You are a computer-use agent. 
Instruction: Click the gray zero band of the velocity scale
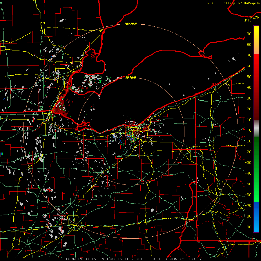click(x=256, y=128)
